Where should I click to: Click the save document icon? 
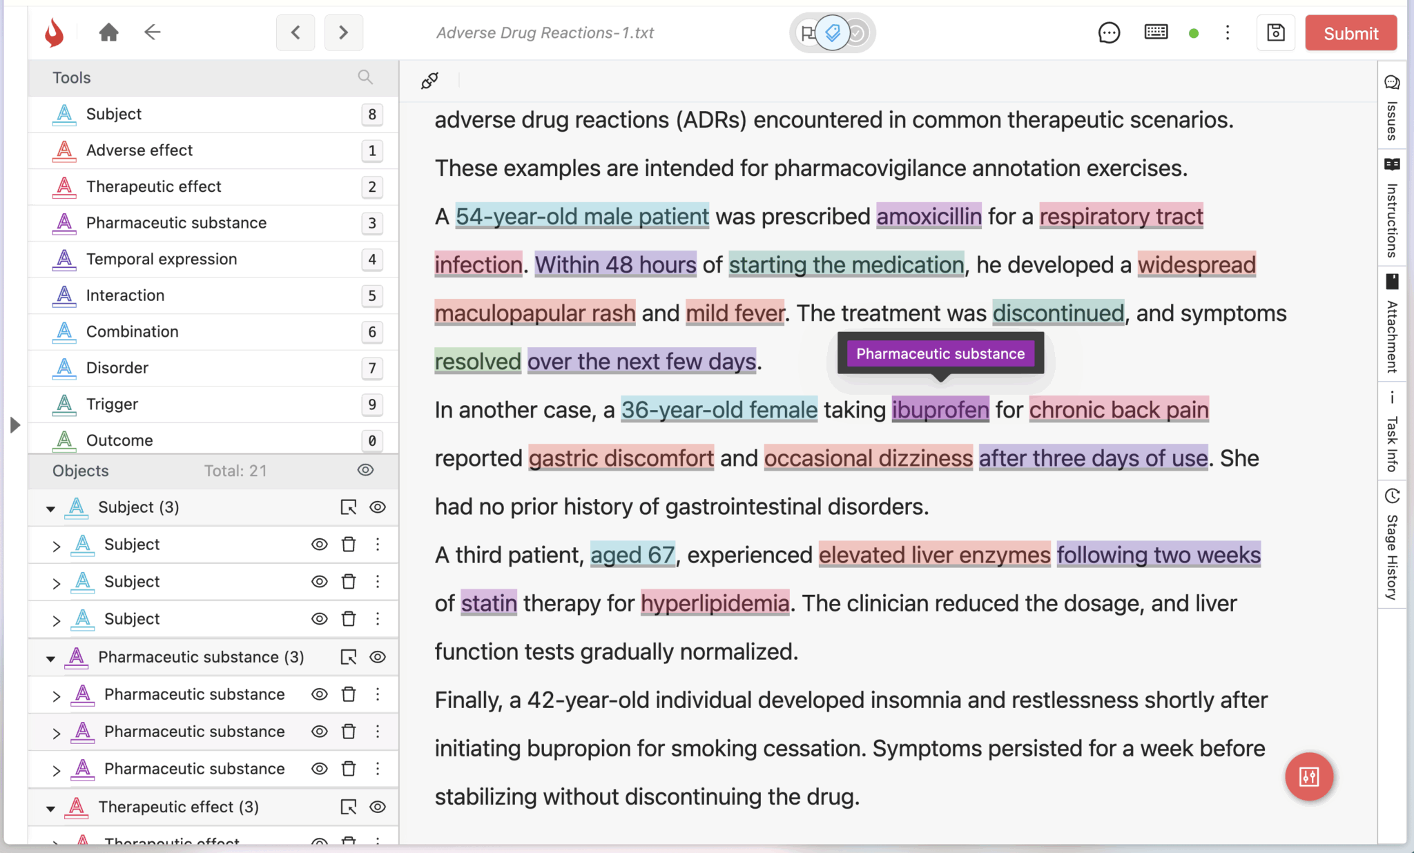tap(1276, 32)
